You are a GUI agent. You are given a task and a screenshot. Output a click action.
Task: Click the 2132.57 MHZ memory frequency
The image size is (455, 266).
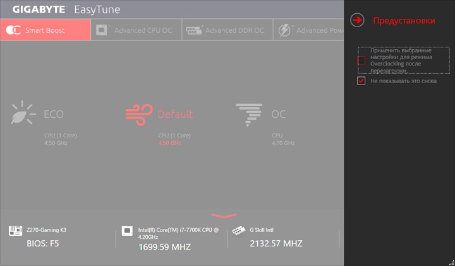point(276,243)
